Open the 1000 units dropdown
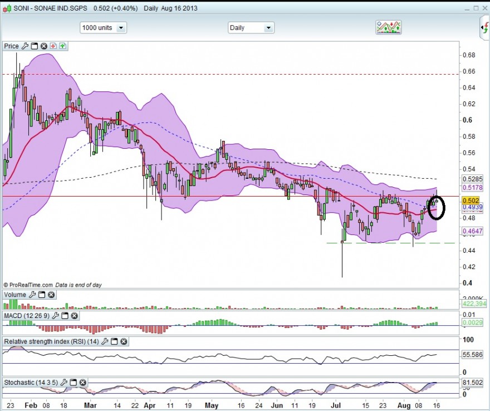This screenshot has width=490, height=411. pyautogui.click(x=103, y=28)
